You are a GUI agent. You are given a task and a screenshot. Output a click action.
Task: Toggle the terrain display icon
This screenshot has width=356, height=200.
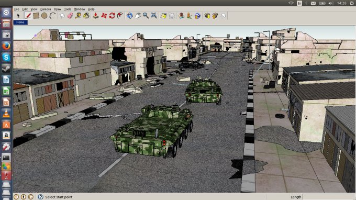click(172, 16)
